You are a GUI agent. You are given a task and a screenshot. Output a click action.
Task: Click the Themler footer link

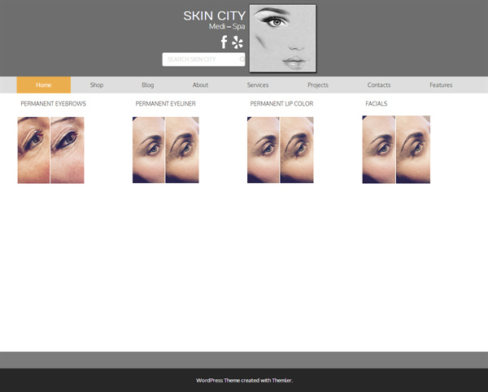point(281,380)
